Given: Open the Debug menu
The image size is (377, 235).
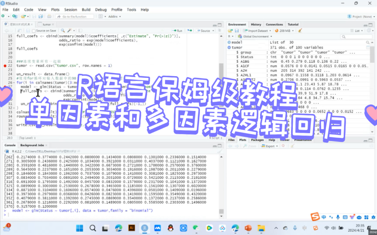Looking at the screenshot, I should pos(101,10).
